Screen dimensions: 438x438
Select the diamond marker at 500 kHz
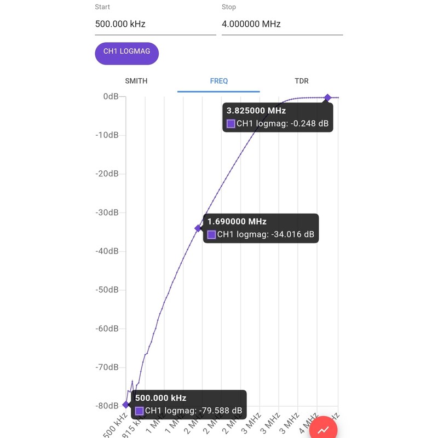point(126,404)
